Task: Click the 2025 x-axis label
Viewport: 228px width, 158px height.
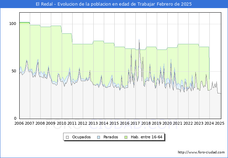Action: pos(220,123)
